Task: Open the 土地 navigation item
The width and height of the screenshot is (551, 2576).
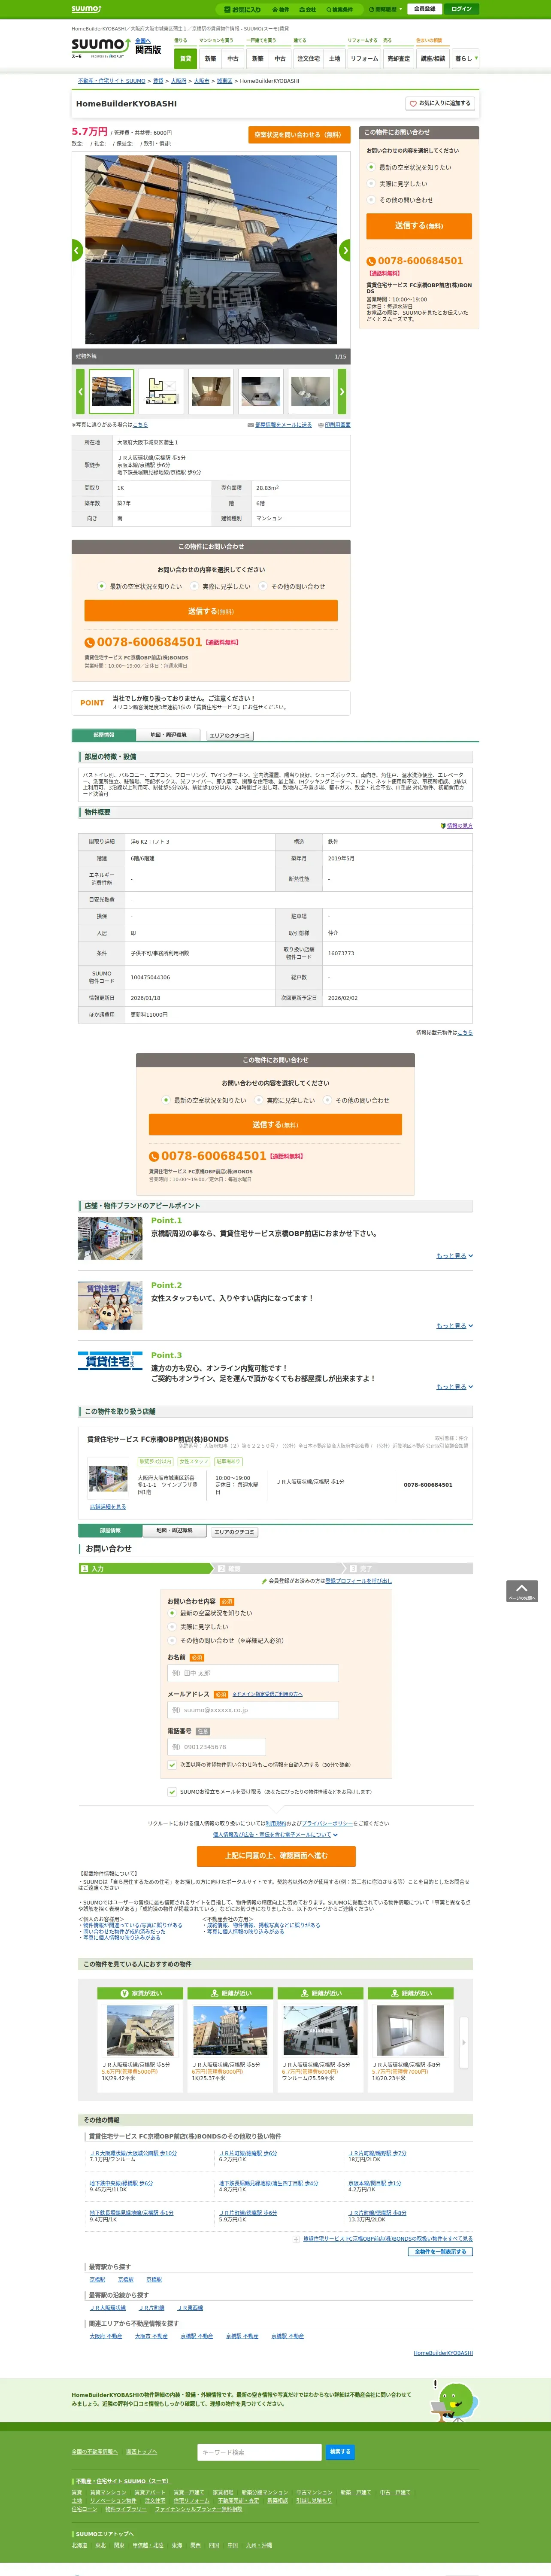Action: point(335,58)
